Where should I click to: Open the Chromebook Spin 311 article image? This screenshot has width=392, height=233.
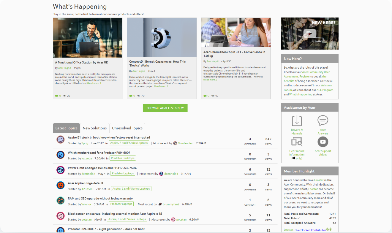[236, 32]
